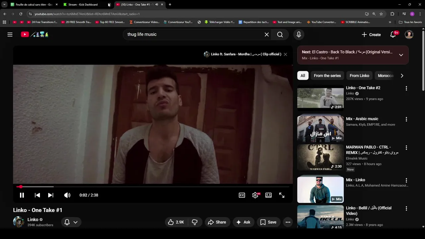Click the browser address bar URL
This screenshot has width=425, height=239.
[87, 14]
